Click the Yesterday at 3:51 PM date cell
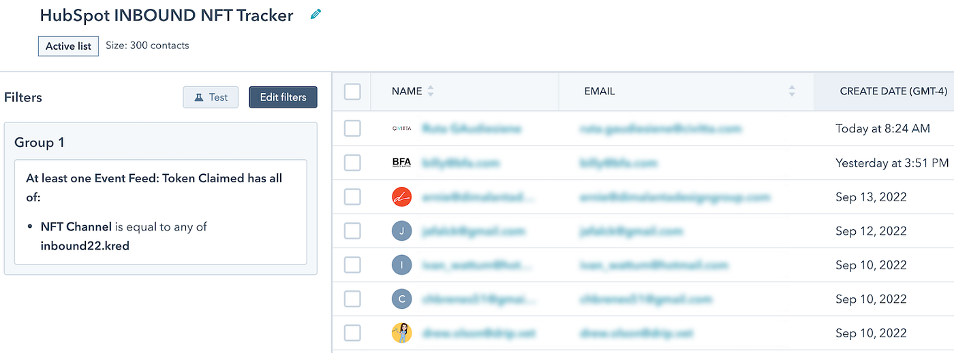Image resolution: width=954 pixels, height=353 pixels. click(x=892, y=163)
